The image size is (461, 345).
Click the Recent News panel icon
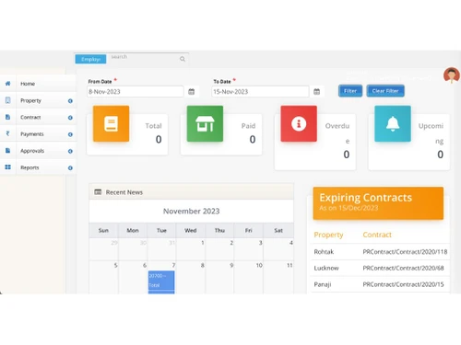(x=98, y=192)
